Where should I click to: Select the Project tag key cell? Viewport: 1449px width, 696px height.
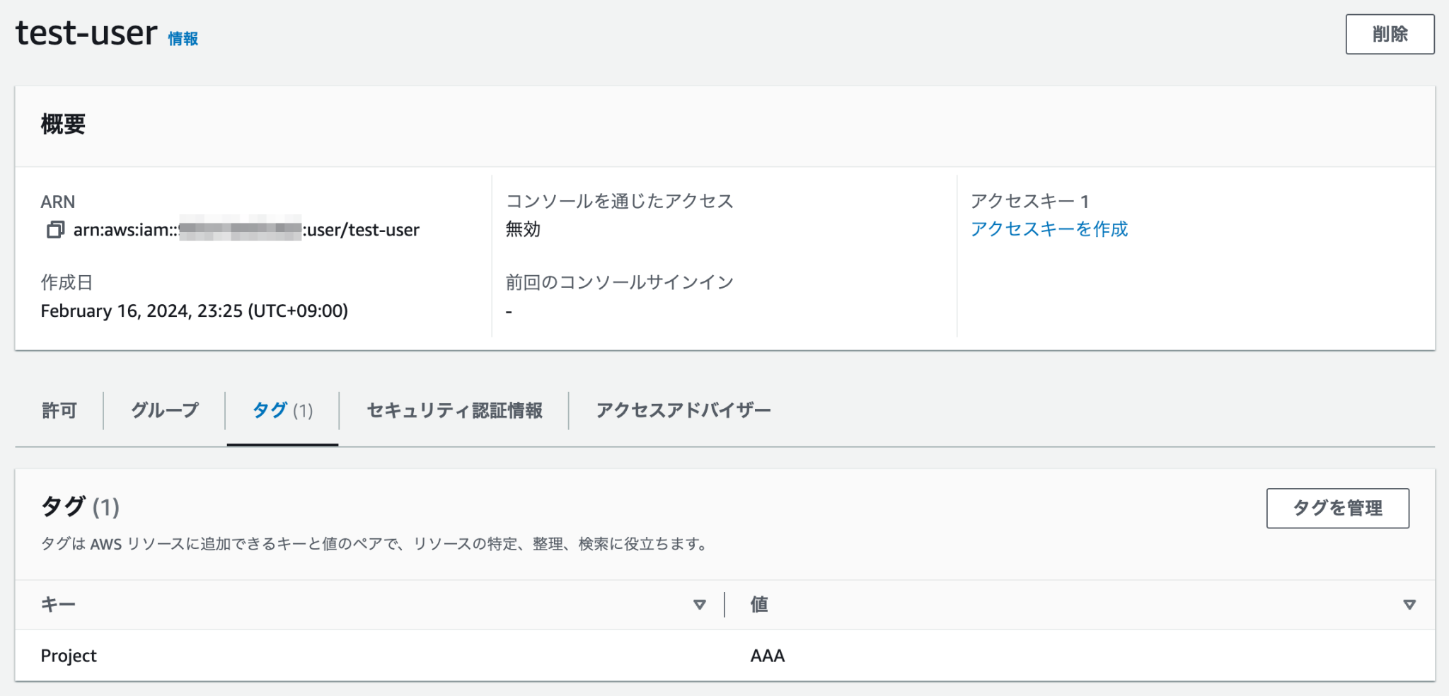[69, 656]
